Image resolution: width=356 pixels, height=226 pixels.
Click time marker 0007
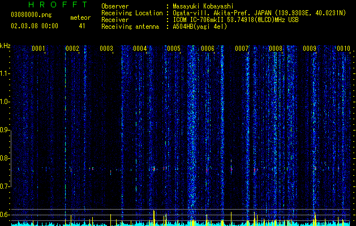tap(242, 49)
